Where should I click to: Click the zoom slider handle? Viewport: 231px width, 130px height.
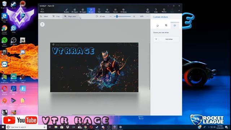click(x=117, y=17)
